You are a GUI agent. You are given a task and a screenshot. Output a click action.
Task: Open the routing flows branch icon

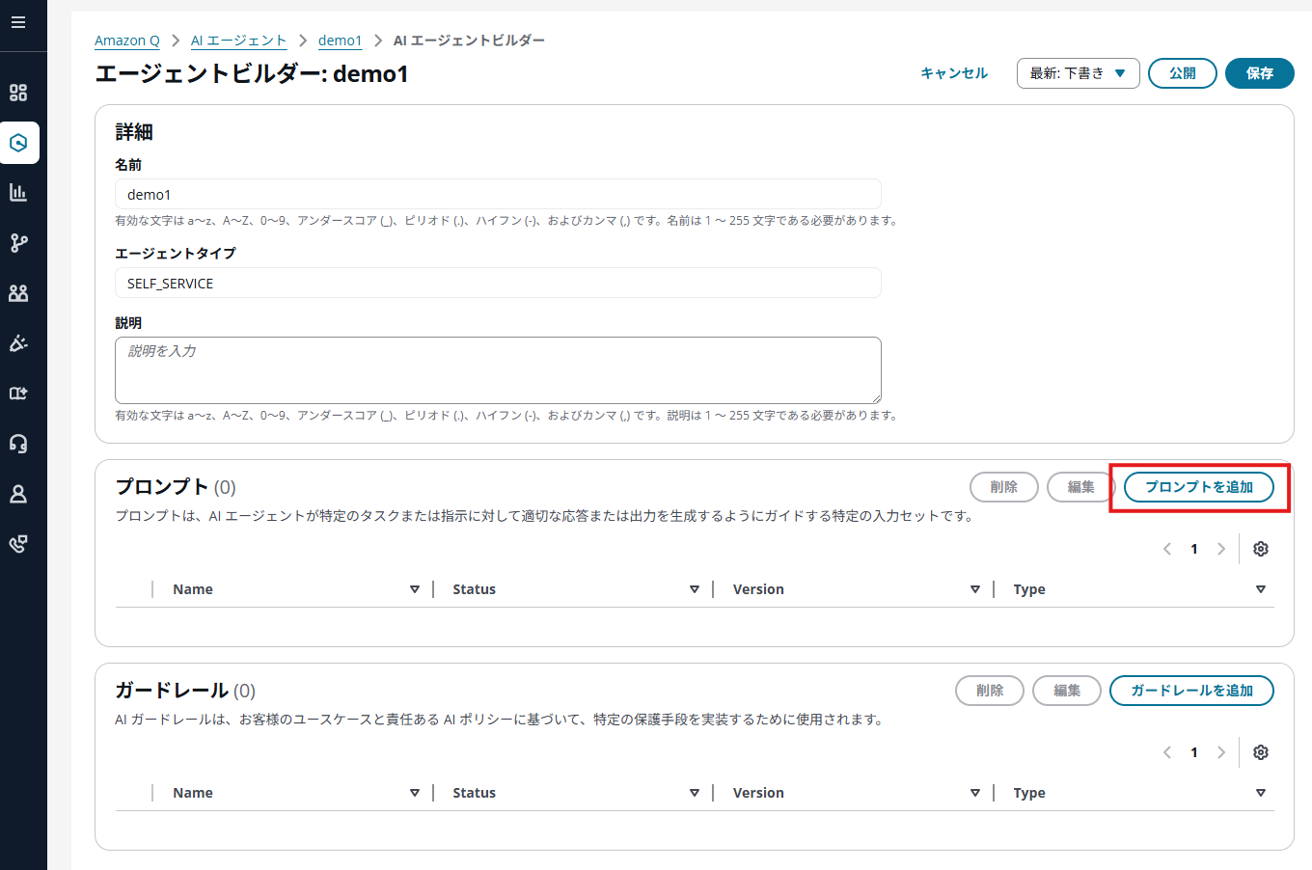point(18,243)
